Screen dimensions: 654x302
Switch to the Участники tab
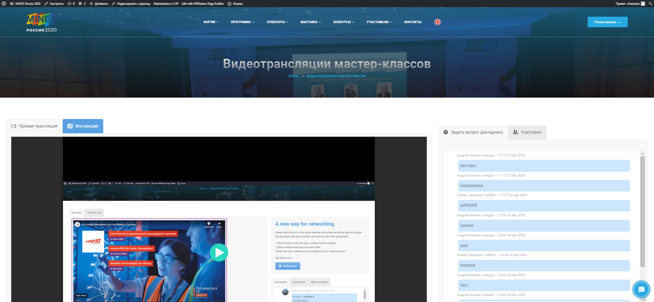click(527, 132)
